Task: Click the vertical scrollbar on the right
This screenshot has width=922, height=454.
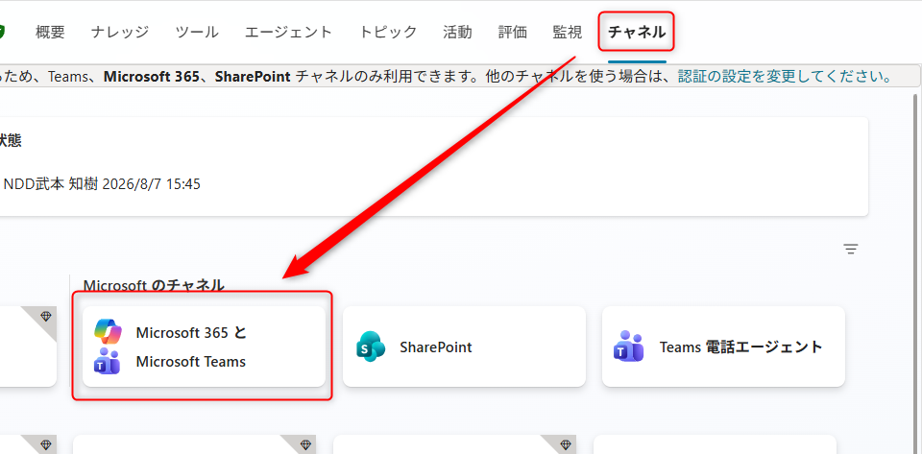Action: [x=914, y=274]
